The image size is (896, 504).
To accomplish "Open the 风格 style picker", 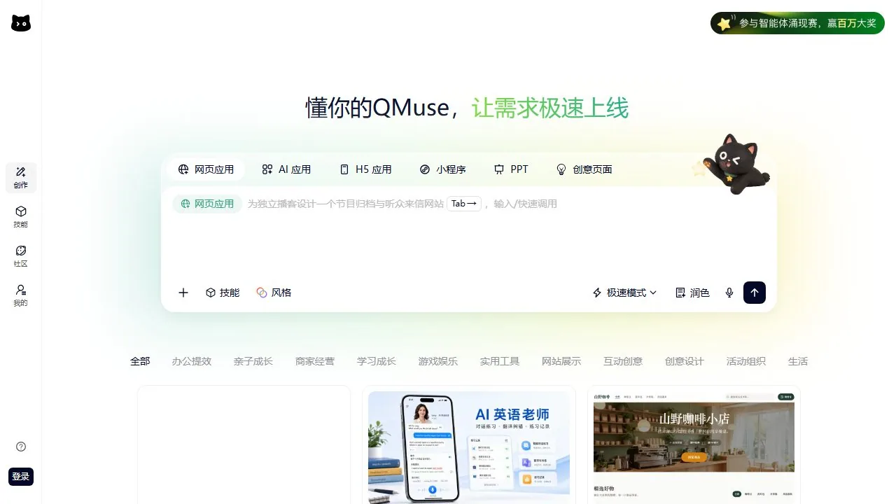I will 274,293.
